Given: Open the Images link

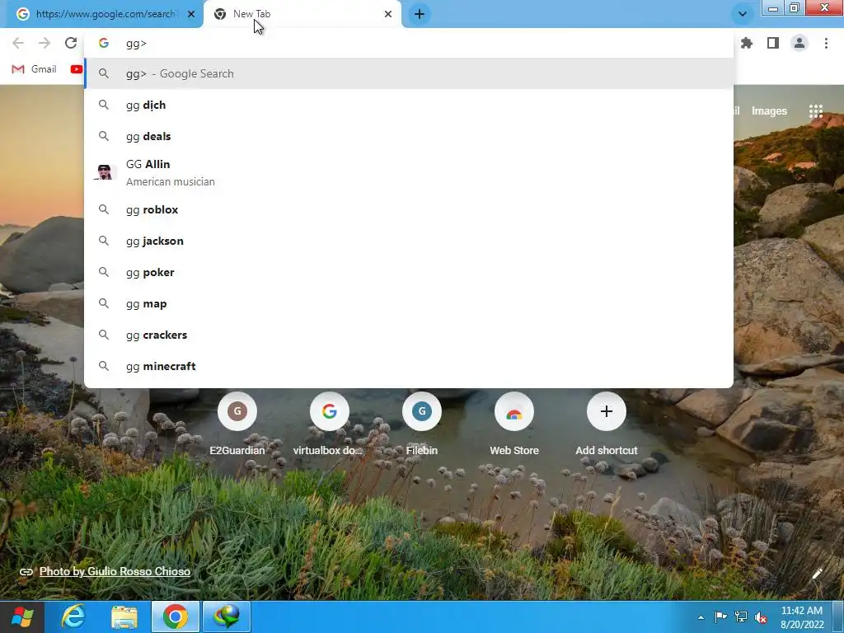Looking at the screenshot, I should pyautogui.click(x=769, y=111).
